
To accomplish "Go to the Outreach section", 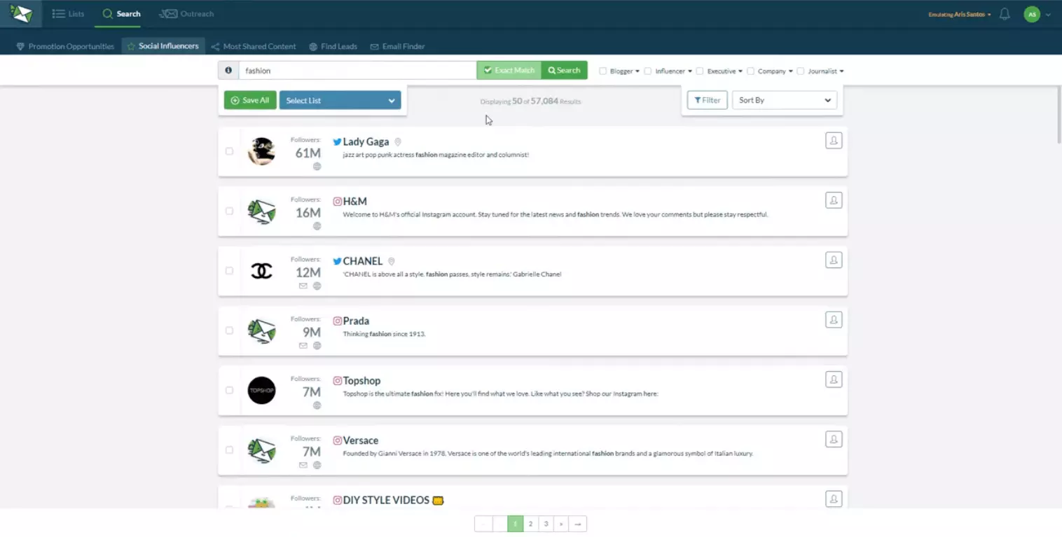I will tap(186, 14).
